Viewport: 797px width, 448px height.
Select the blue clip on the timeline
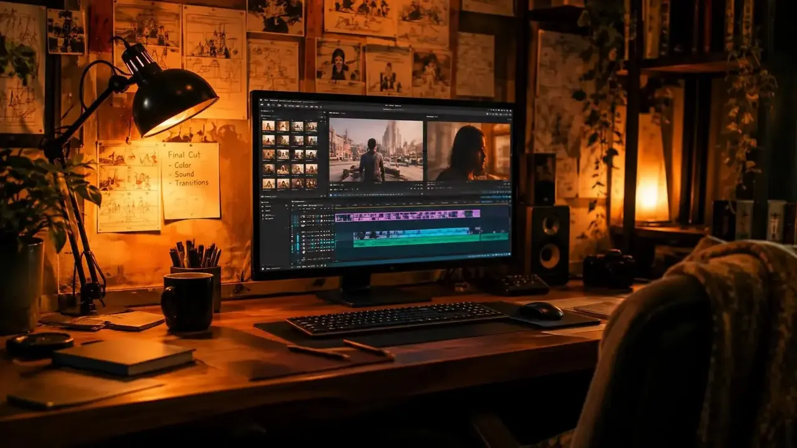412,232
